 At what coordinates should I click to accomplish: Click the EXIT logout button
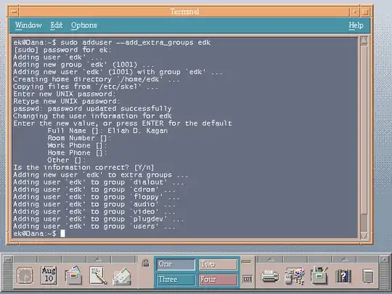pos(248,279)
